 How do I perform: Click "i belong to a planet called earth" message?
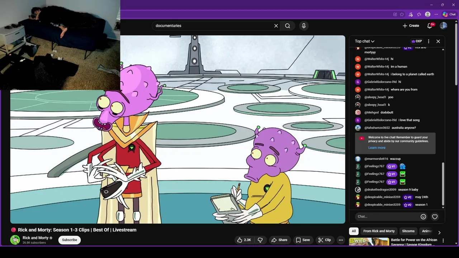(x=412, y=74)
